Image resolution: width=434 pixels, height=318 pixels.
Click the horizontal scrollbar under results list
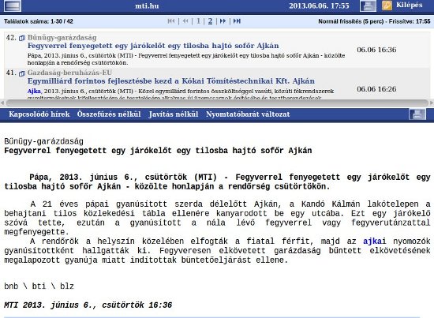pyautogui.click(x=217, y=103)
